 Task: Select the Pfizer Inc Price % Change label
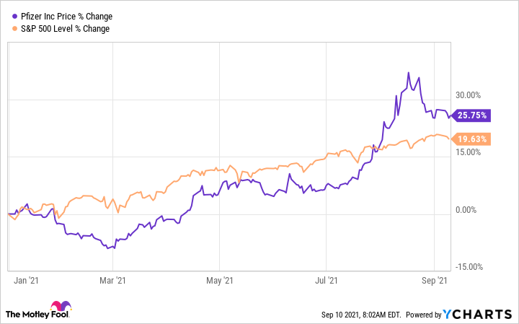point(63,16)
